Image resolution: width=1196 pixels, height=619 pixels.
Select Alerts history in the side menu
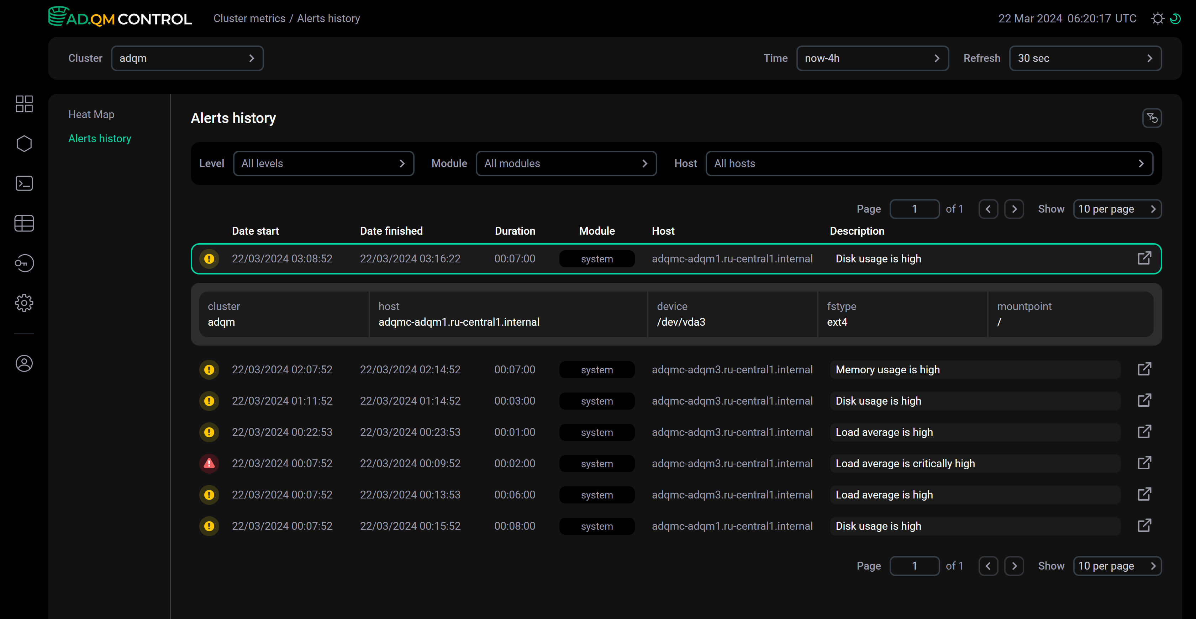coord(99,138)
